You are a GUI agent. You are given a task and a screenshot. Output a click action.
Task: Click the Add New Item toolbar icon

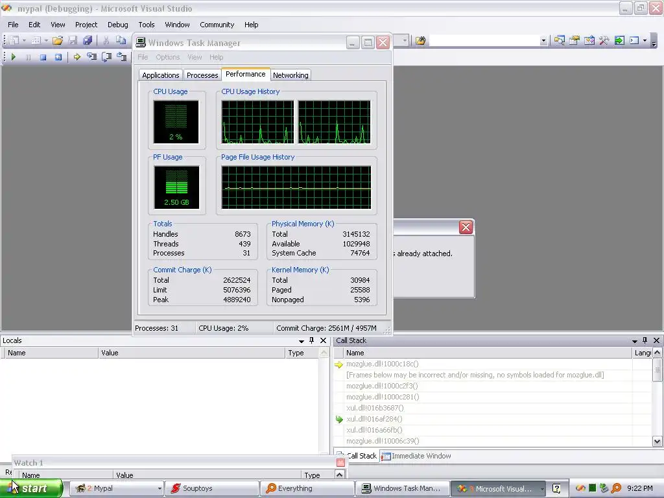click(x=36, y=40)
